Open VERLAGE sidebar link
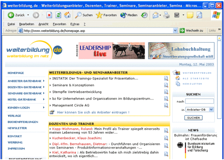 tap(14, 116)
